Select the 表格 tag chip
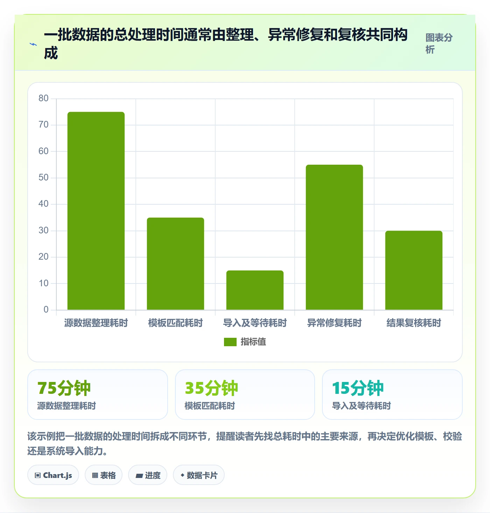The height and width of the screenshot is (513, 490). tap(104, 475)
